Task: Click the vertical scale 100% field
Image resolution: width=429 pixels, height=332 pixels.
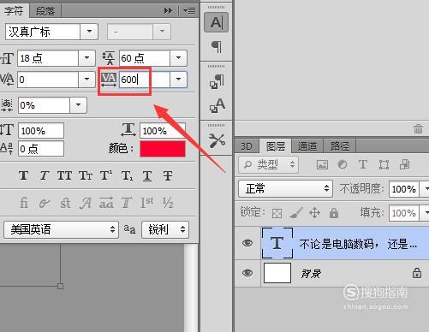Action: 41,131
